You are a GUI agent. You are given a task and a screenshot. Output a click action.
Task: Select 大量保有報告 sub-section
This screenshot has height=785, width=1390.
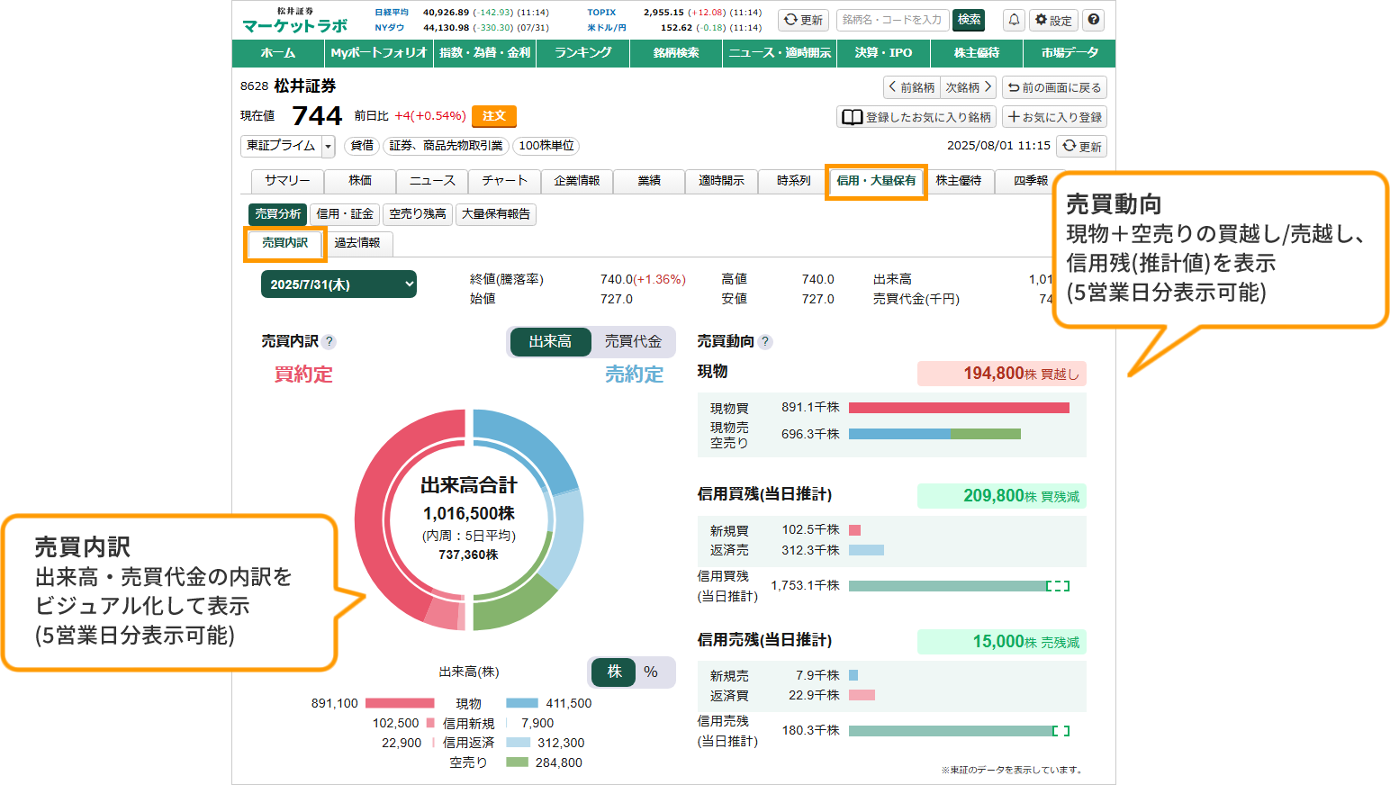[496, 213]
